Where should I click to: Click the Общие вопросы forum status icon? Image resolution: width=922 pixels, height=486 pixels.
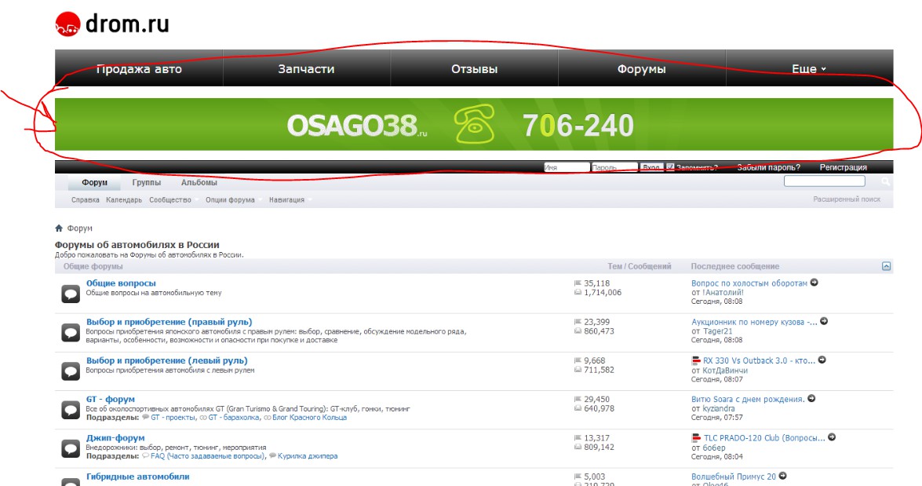[71, 294]
